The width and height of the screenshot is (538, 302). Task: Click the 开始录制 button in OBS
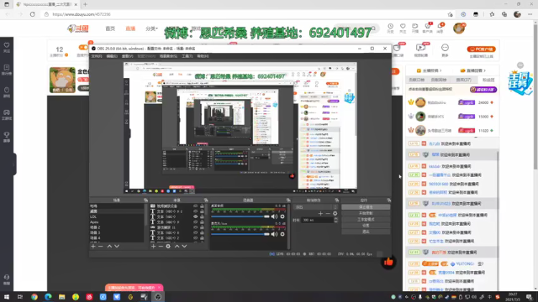[366, 213]
